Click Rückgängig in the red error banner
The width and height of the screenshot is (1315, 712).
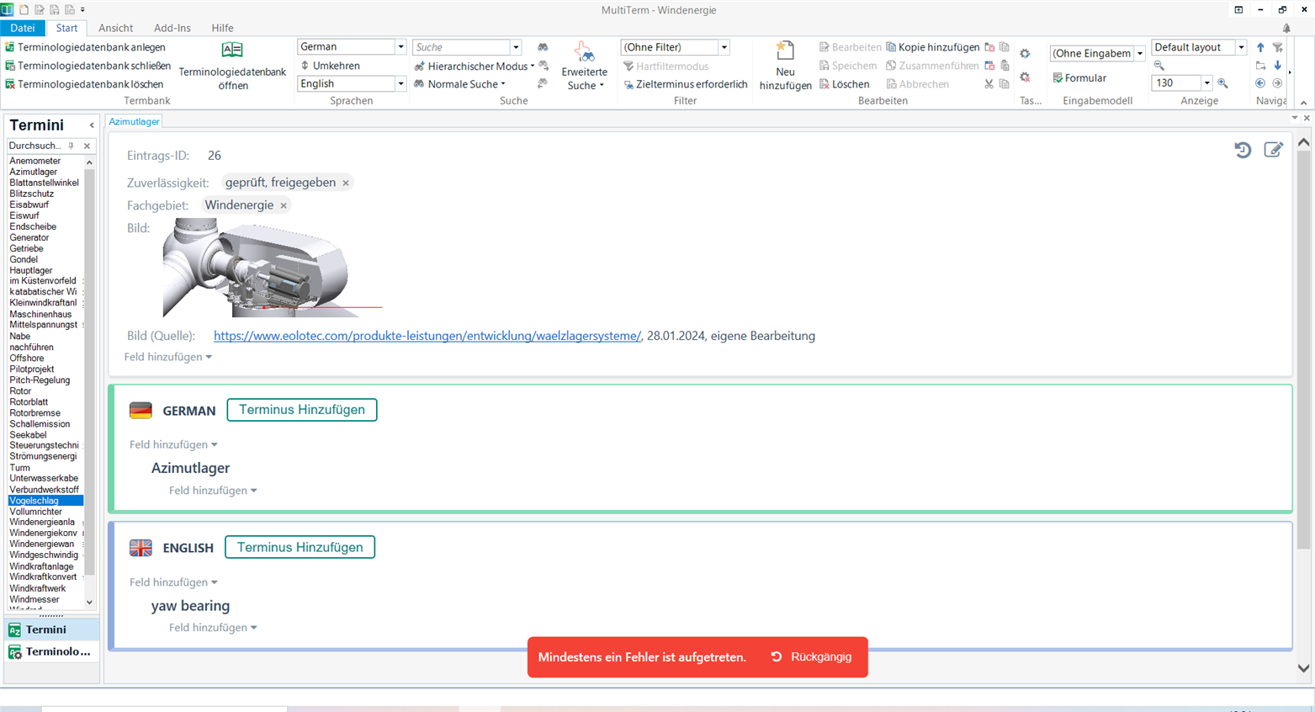click(x=812, y=656)
